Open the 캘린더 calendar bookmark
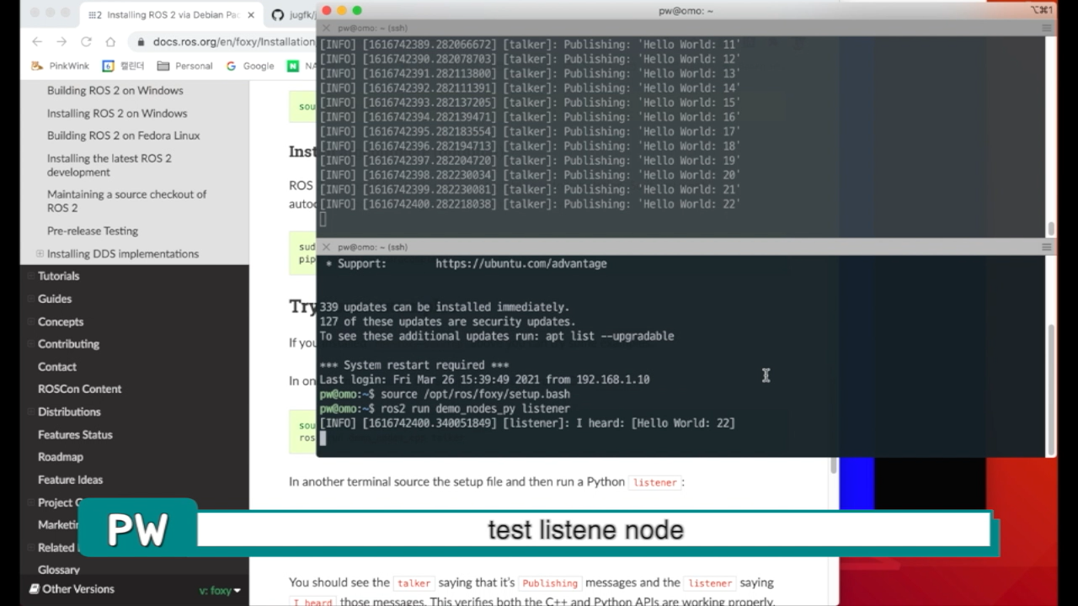Viewport: 1078px width, 606px height. pos(123,66)
